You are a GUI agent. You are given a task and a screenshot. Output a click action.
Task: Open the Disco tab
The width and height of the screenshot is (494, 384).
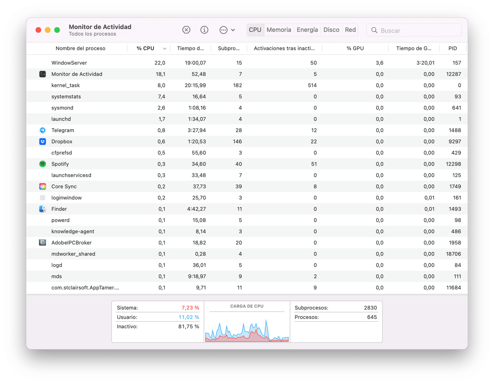[331, 30]
